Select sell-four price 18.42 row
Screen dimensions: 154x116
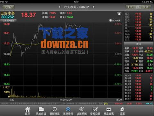click(139, 17)
